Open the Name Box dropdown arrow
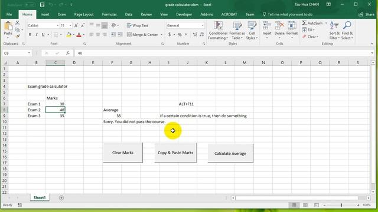The height and width of the screenshot is (212, 378). coord(29,53)
